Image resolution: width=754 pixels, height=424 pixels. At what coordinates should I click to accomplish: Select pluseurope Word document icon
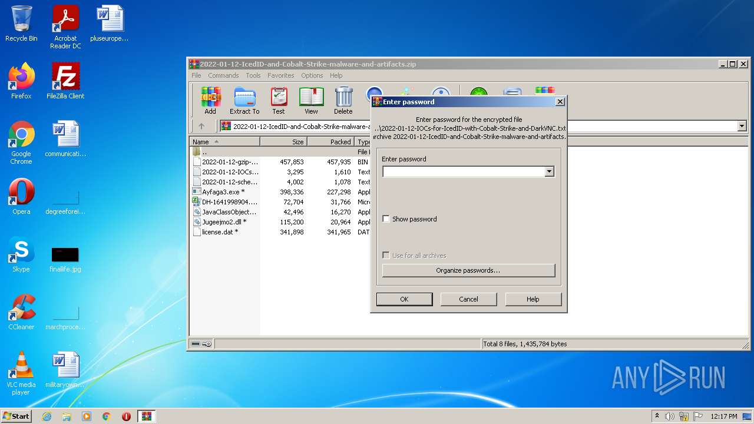tap(110, 24)
